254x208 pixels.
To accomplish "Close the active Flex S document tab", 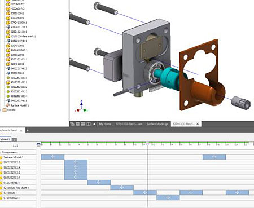I will (x=198, y=124).
